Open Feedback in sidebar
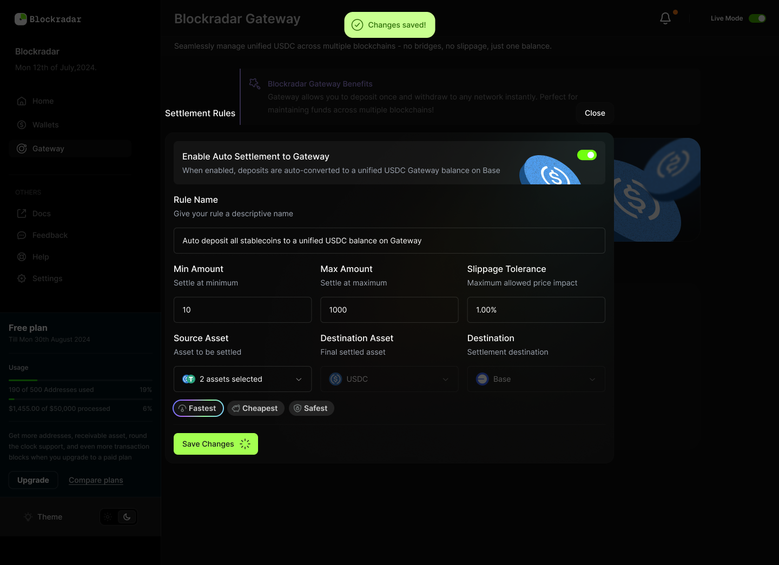Screen dimensions: 779x565 pyautogui.click(x=70, y=235)
